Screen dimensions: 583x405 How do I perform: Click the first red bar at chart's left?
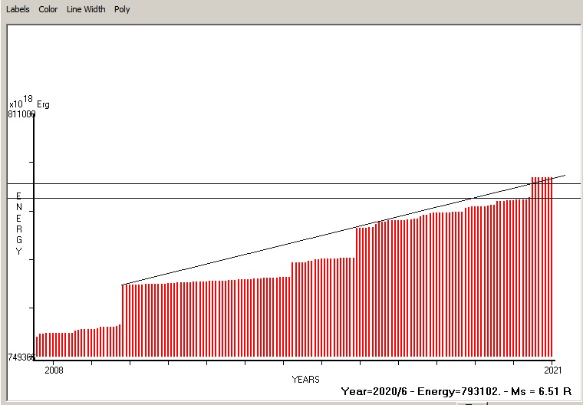coord(36,347)
